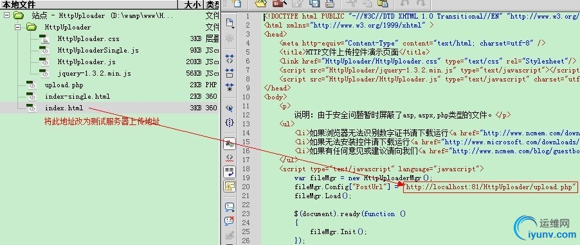Click the upload.php file icon
Image resolution: width=580 pixels, height=245 pixels.
32,85
